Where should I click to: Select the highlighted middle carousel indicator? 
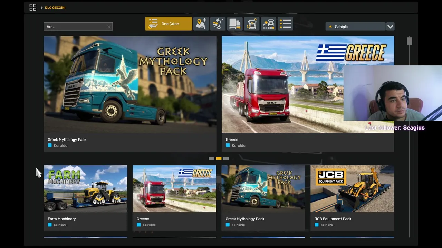click(x=219, y=158)
